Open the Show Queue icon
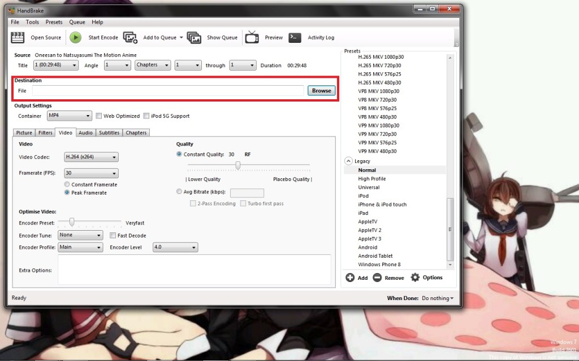This screenshot has height=361, width=579. (x=194, y=37)
